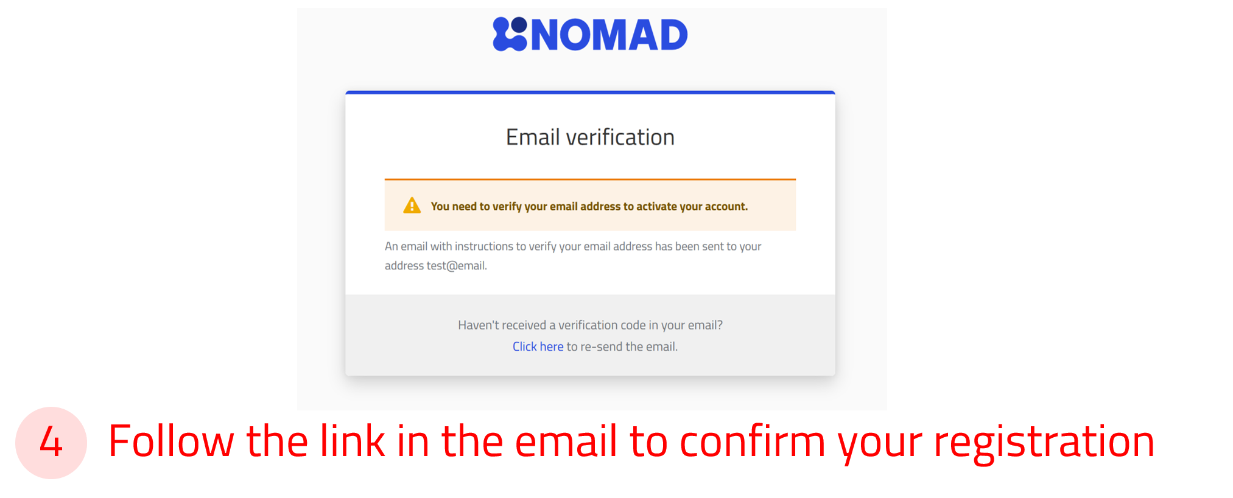
Task: Click the word "confirm" in the red caption
Action: tap(752, 442)
